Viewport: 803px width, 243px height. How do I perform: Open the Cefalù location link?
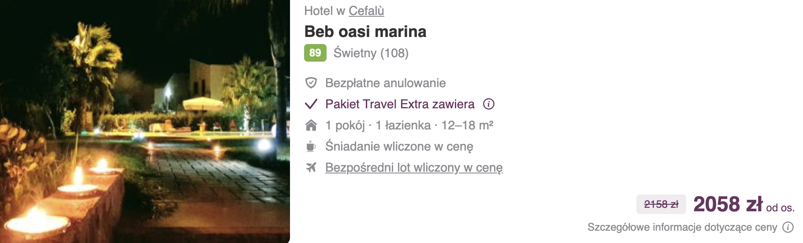pyautogui.click(x=366, y=11)
